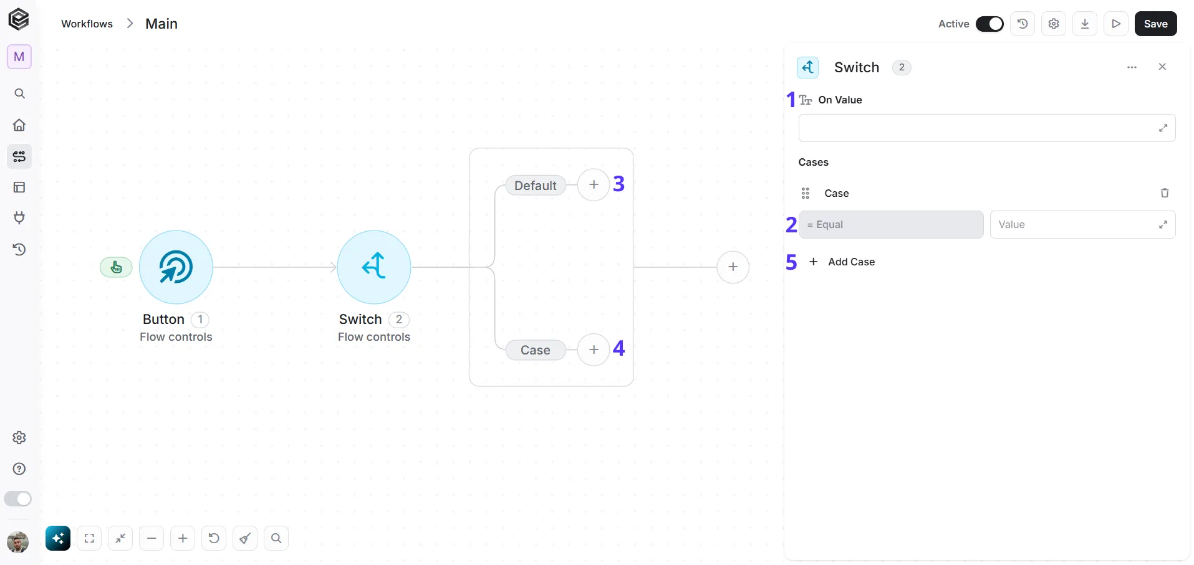Add a step after the Default branch

click(x=594, y=185)
